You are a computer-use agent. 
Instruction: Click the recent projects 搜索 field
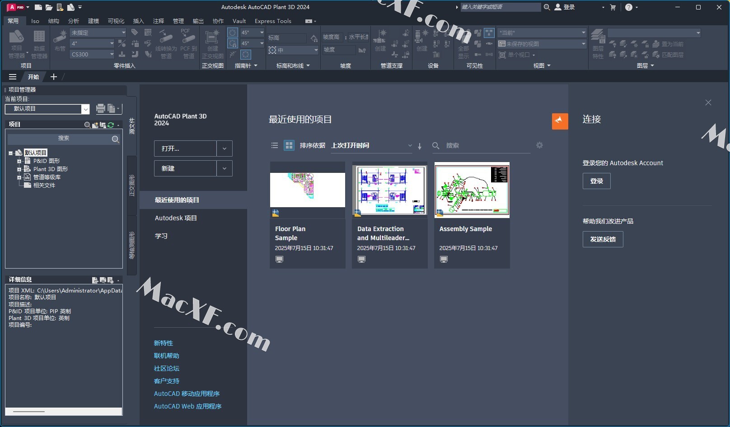[481, 146]
